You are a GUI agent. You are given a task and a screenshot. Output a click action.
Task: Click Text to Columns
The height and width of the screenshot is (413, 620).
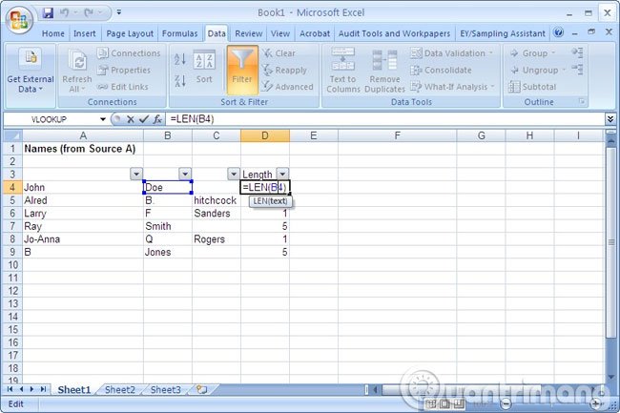coord(342,71)
